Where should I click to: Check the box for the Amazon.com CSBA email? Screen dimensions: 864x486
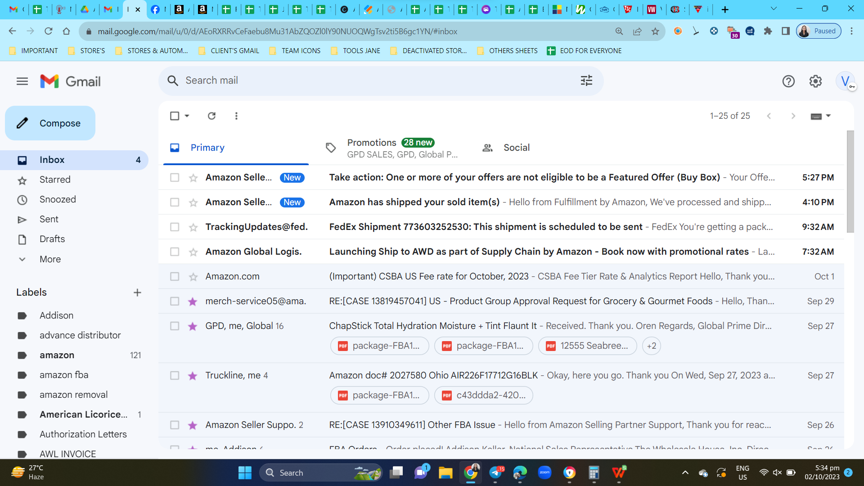tap(175, 277)
